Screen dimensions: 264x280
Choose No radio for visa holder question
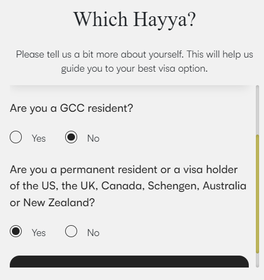tap(71, 231)
